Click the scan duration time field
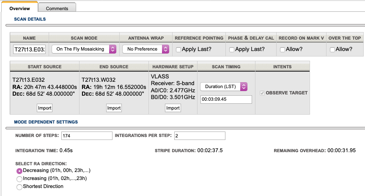365x196 pixels. (226, 99)
